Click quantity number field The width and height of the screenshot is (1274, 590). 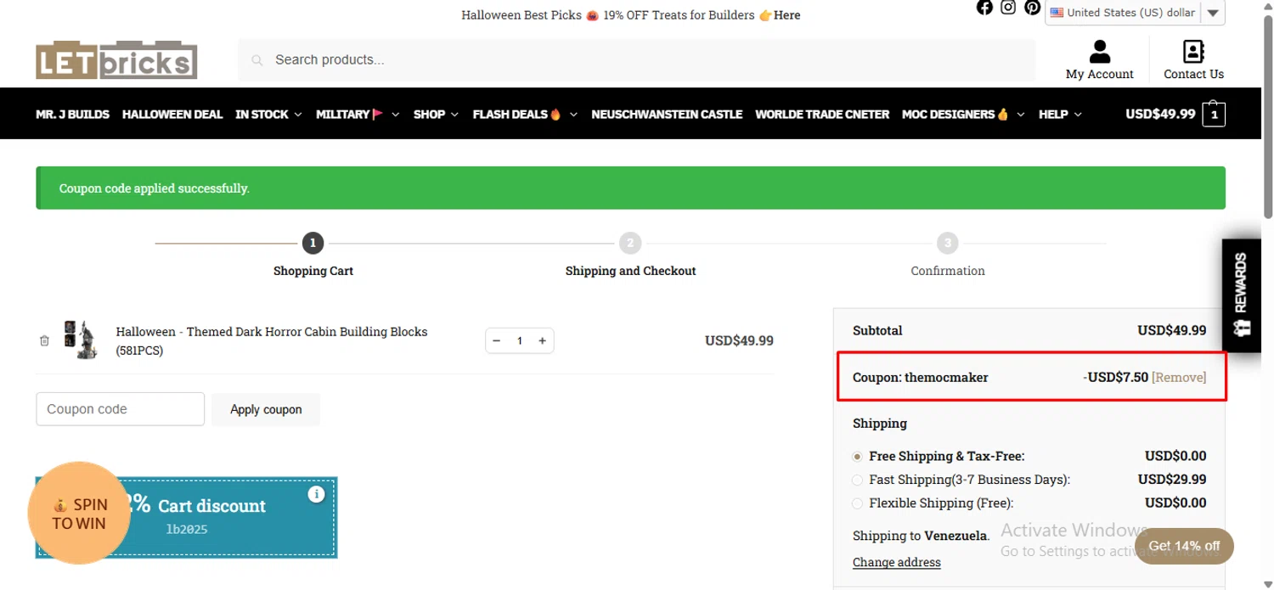(x=520, y=340)
